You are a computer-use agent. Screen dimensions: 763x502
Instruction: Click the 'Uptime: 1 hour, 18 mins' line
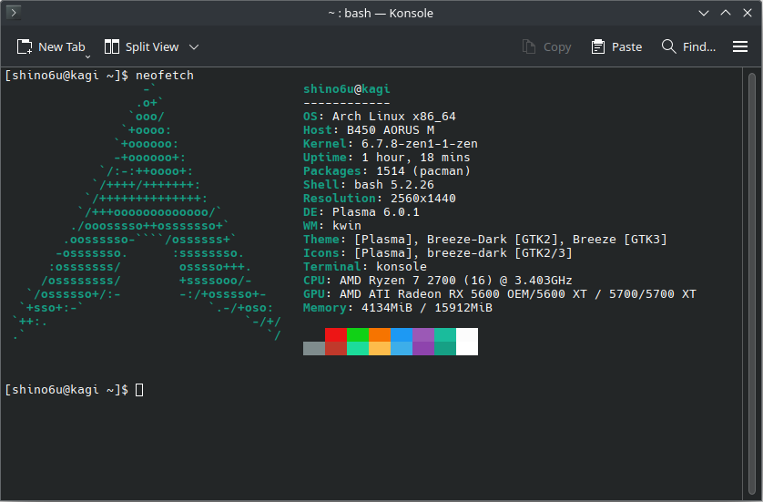coord(386,158)
